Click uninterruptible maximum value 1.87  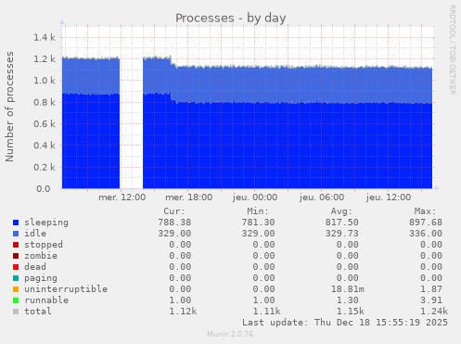pos(431,289)
